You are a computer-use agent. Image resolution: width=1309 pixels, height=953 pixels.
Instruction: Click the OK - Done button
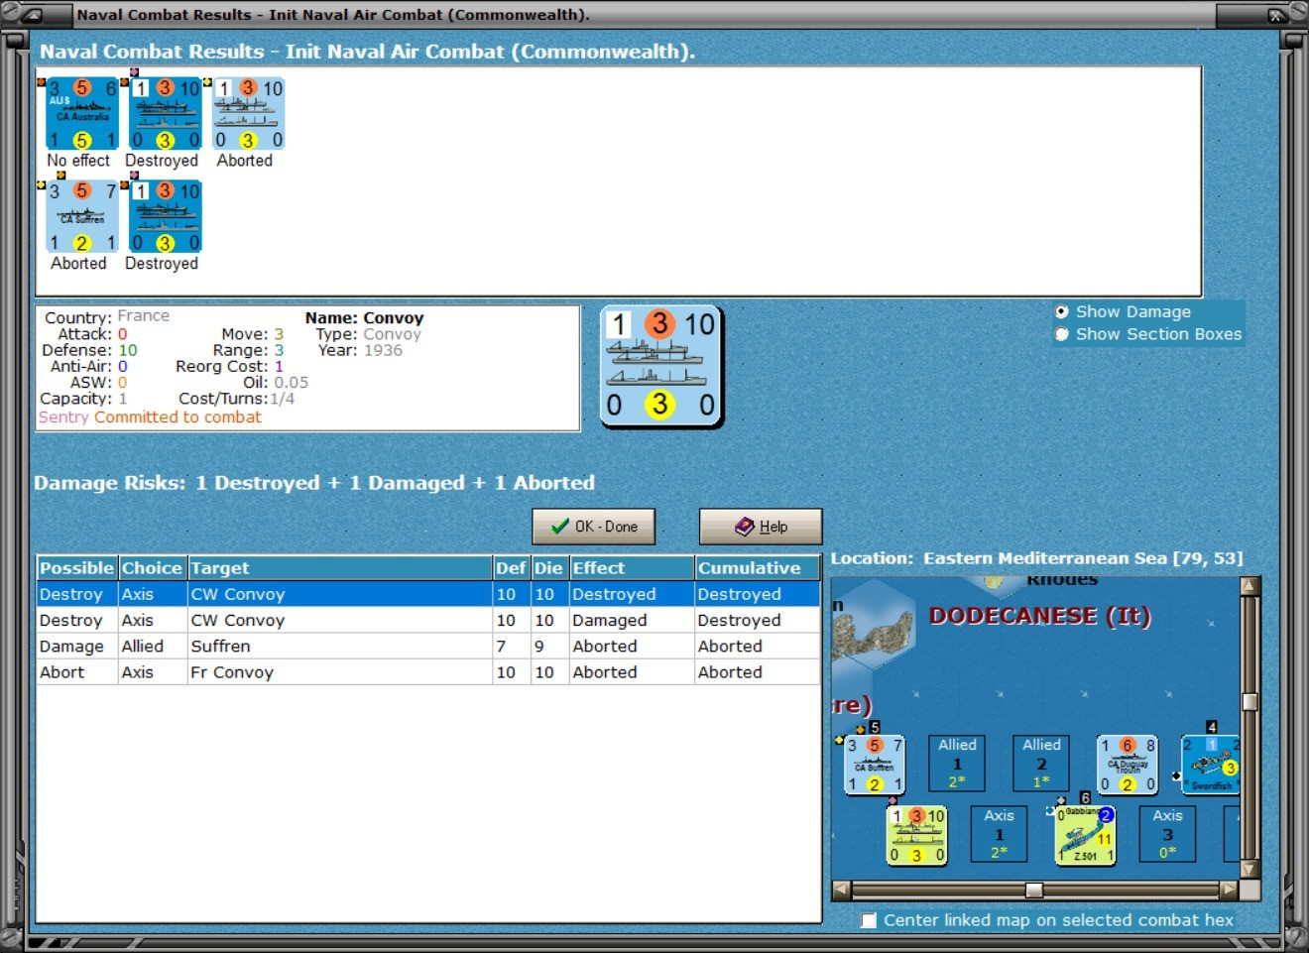(593, 527)
